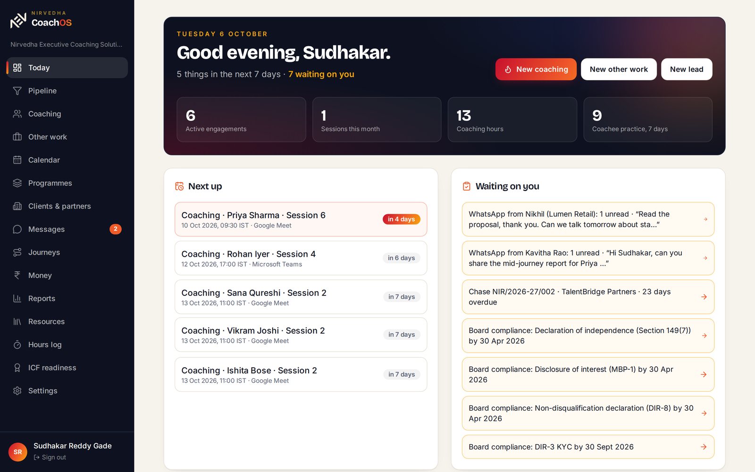
Task: Open the Pipeline funnel icon
Action: (17, 91)
